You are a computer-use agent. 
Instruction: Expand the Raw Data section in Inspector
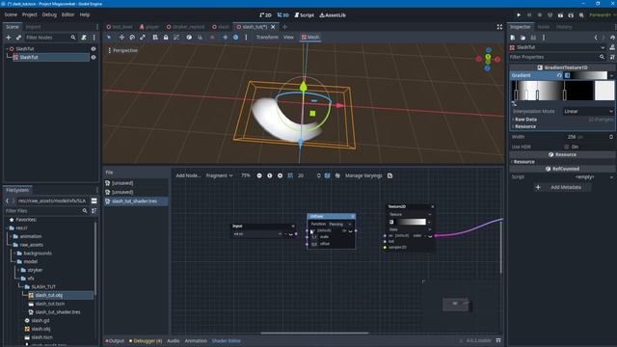point(525,120)
